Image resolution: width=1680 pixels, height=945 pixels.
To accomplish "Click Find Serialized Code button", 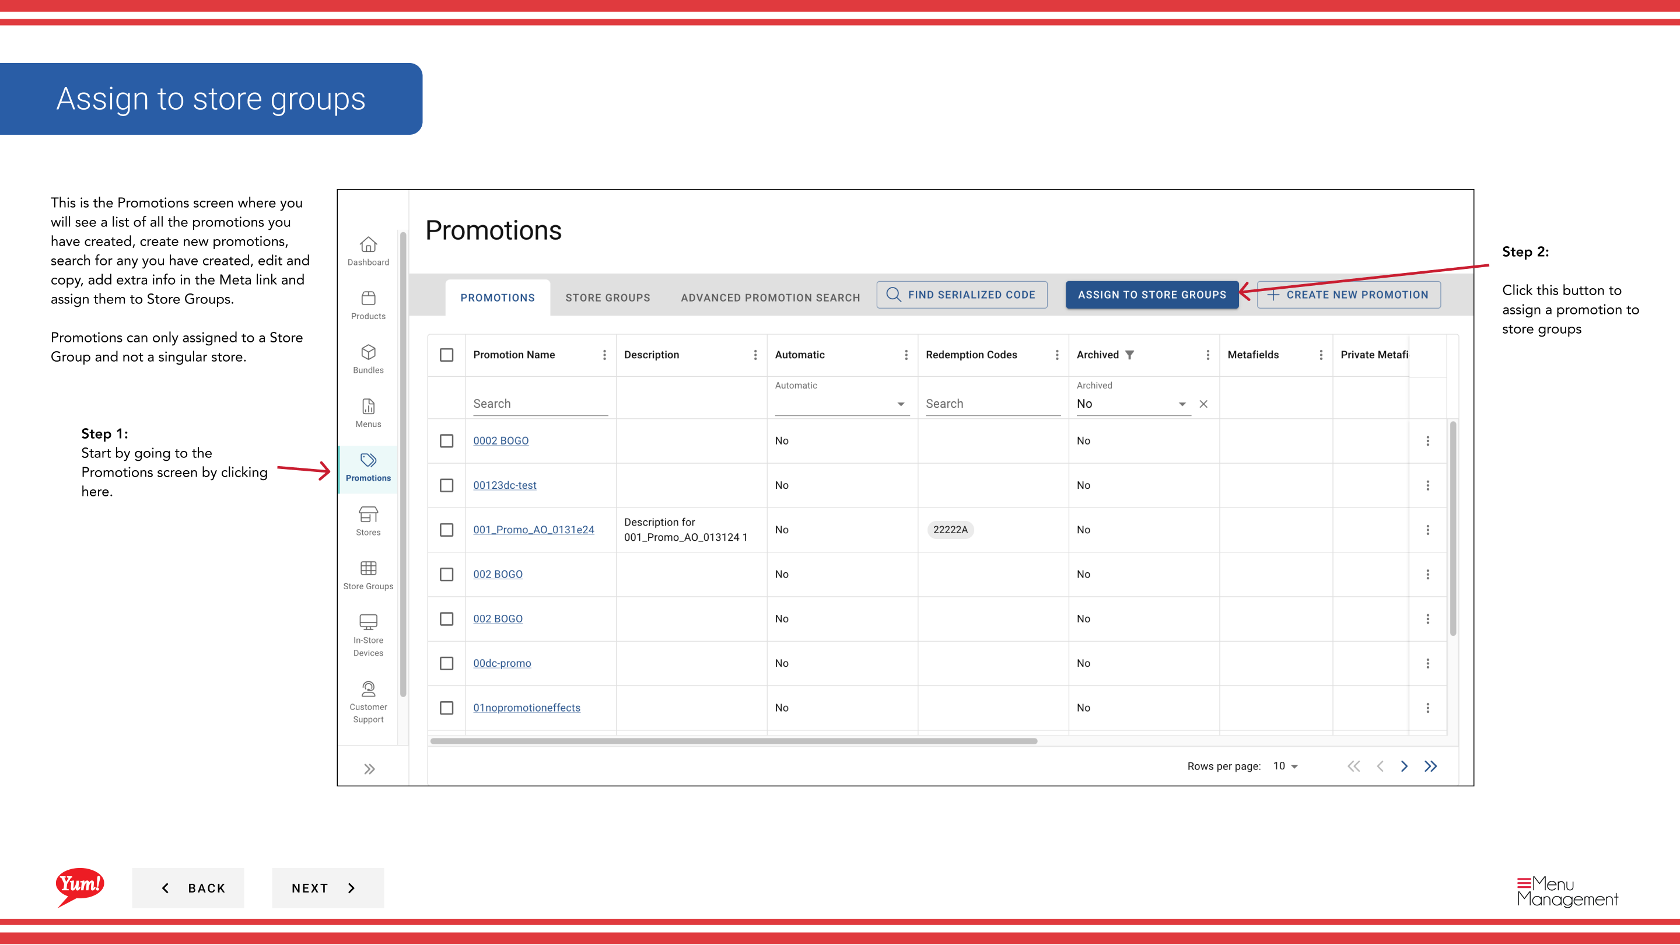I will [962, 295].
